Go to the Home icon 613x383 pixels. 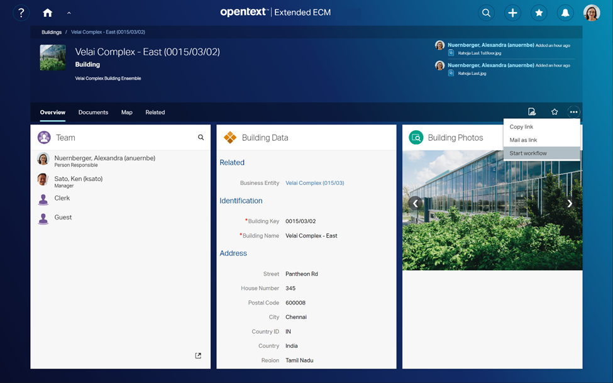47,13
